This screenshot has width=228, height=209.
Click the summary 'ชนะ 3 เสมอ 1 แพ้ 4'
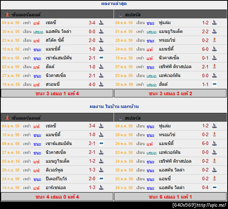57,93
